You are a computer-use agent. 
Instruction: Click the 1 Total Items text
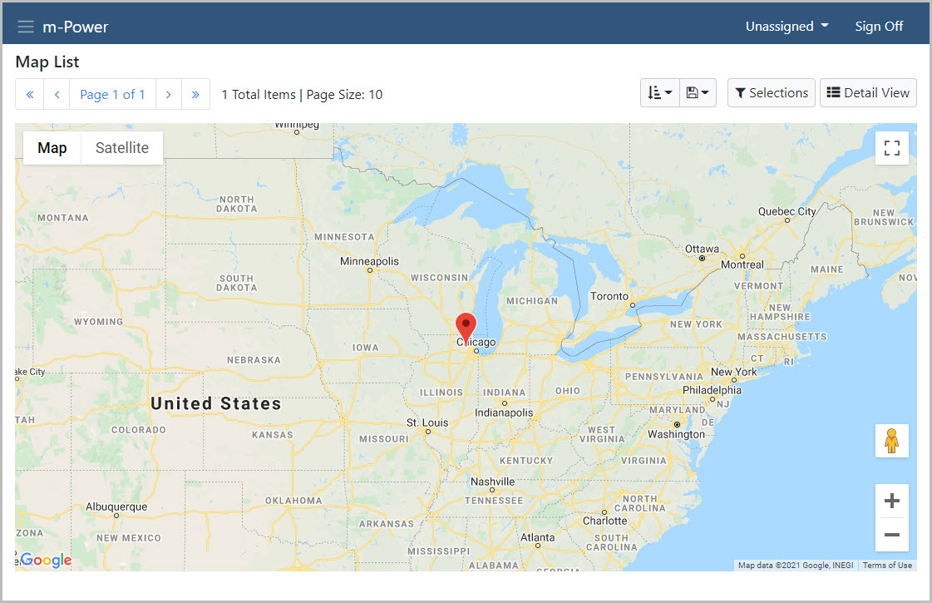[x=259, y=95]
